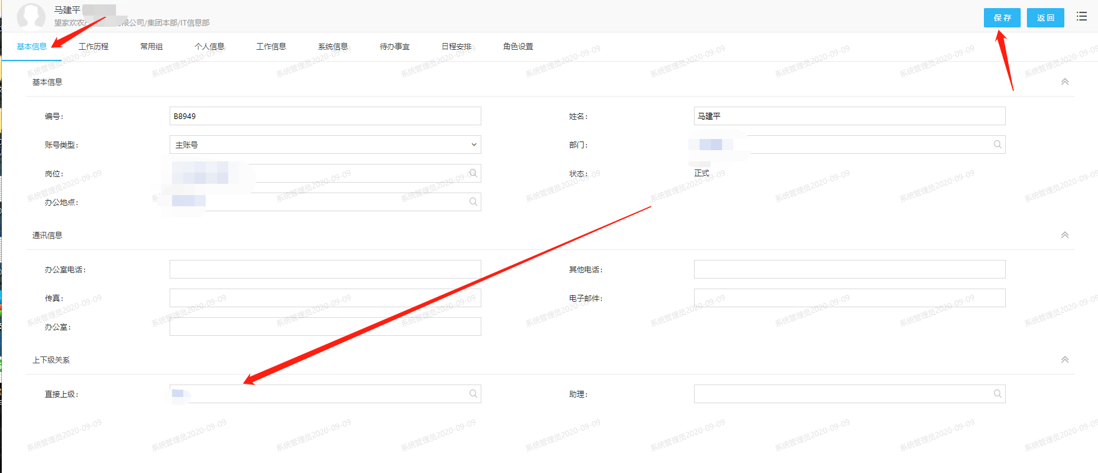The height and width of the screenshot is (473, 1098).
Task: Go to the 待办事宜 tab
Action: (x=395, y=47)
